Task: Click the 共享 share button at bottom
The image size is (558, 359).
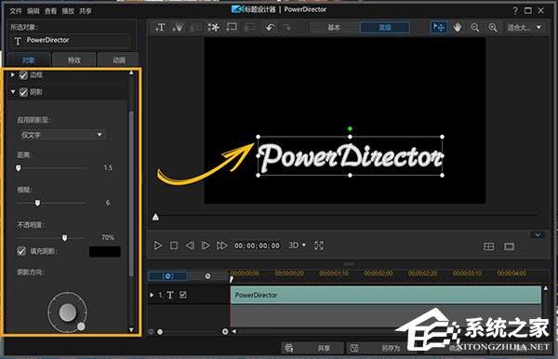Action: click(313, 348)
